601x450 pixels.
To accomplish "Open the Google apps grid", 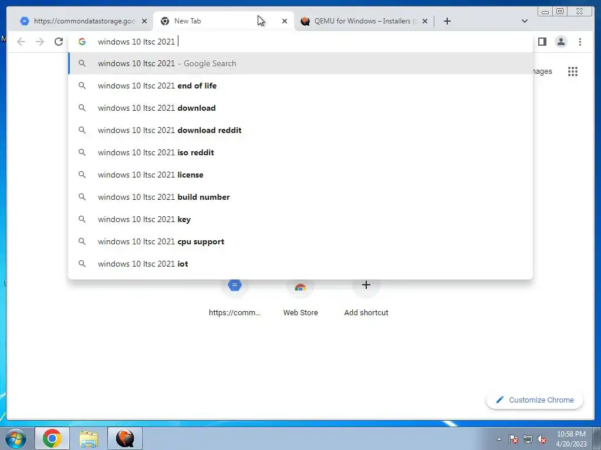I will pos(573,71).
